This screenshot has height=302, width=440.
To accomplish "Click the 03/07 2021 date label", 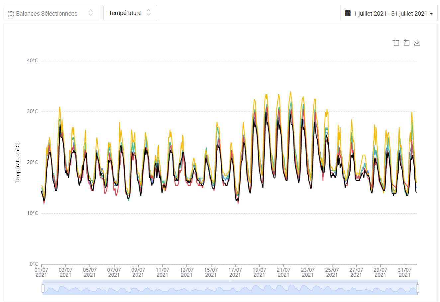I will [x=65, y=272].
